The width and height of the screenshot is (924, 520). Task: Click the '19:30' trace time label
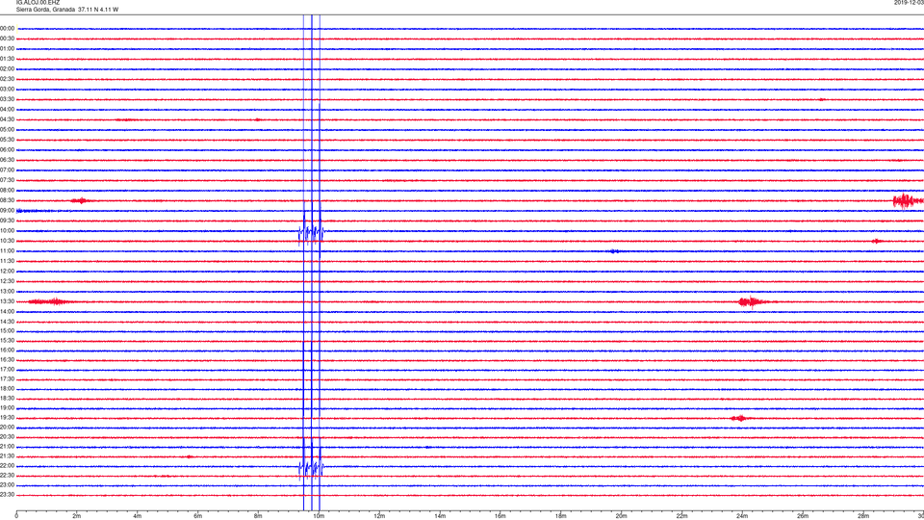point(7,418)
